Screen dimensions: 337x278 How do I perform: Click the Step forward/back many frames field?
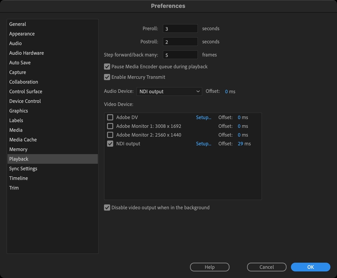[x=180, y=55]
